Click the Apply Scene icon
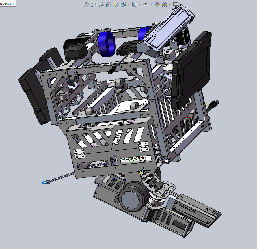Image resolution: width=257 pixels, height=249 pixels. point(164,5)
